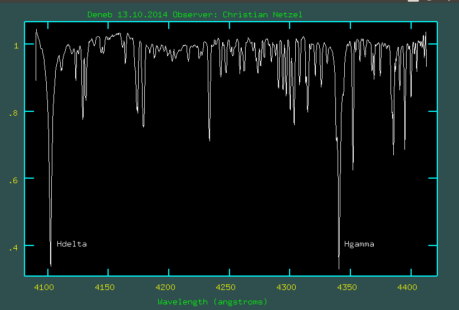Click the Hgamma line label

click(x=359, y=244)
